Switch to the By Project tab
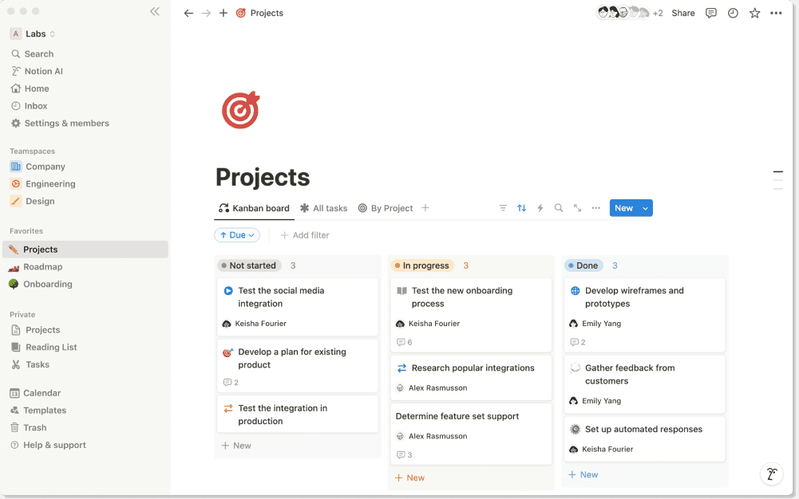This screenshot has width=799, height=499. [x=385, y=208]
